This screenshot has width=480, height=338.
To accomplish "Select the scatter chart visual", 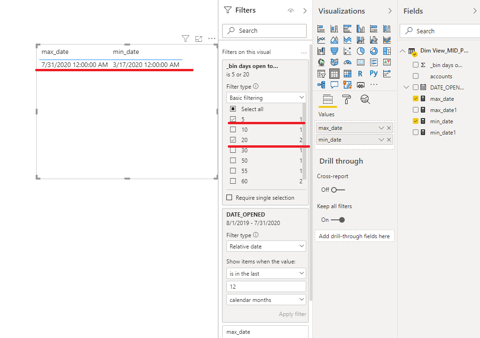I will [x=348, y=51].
